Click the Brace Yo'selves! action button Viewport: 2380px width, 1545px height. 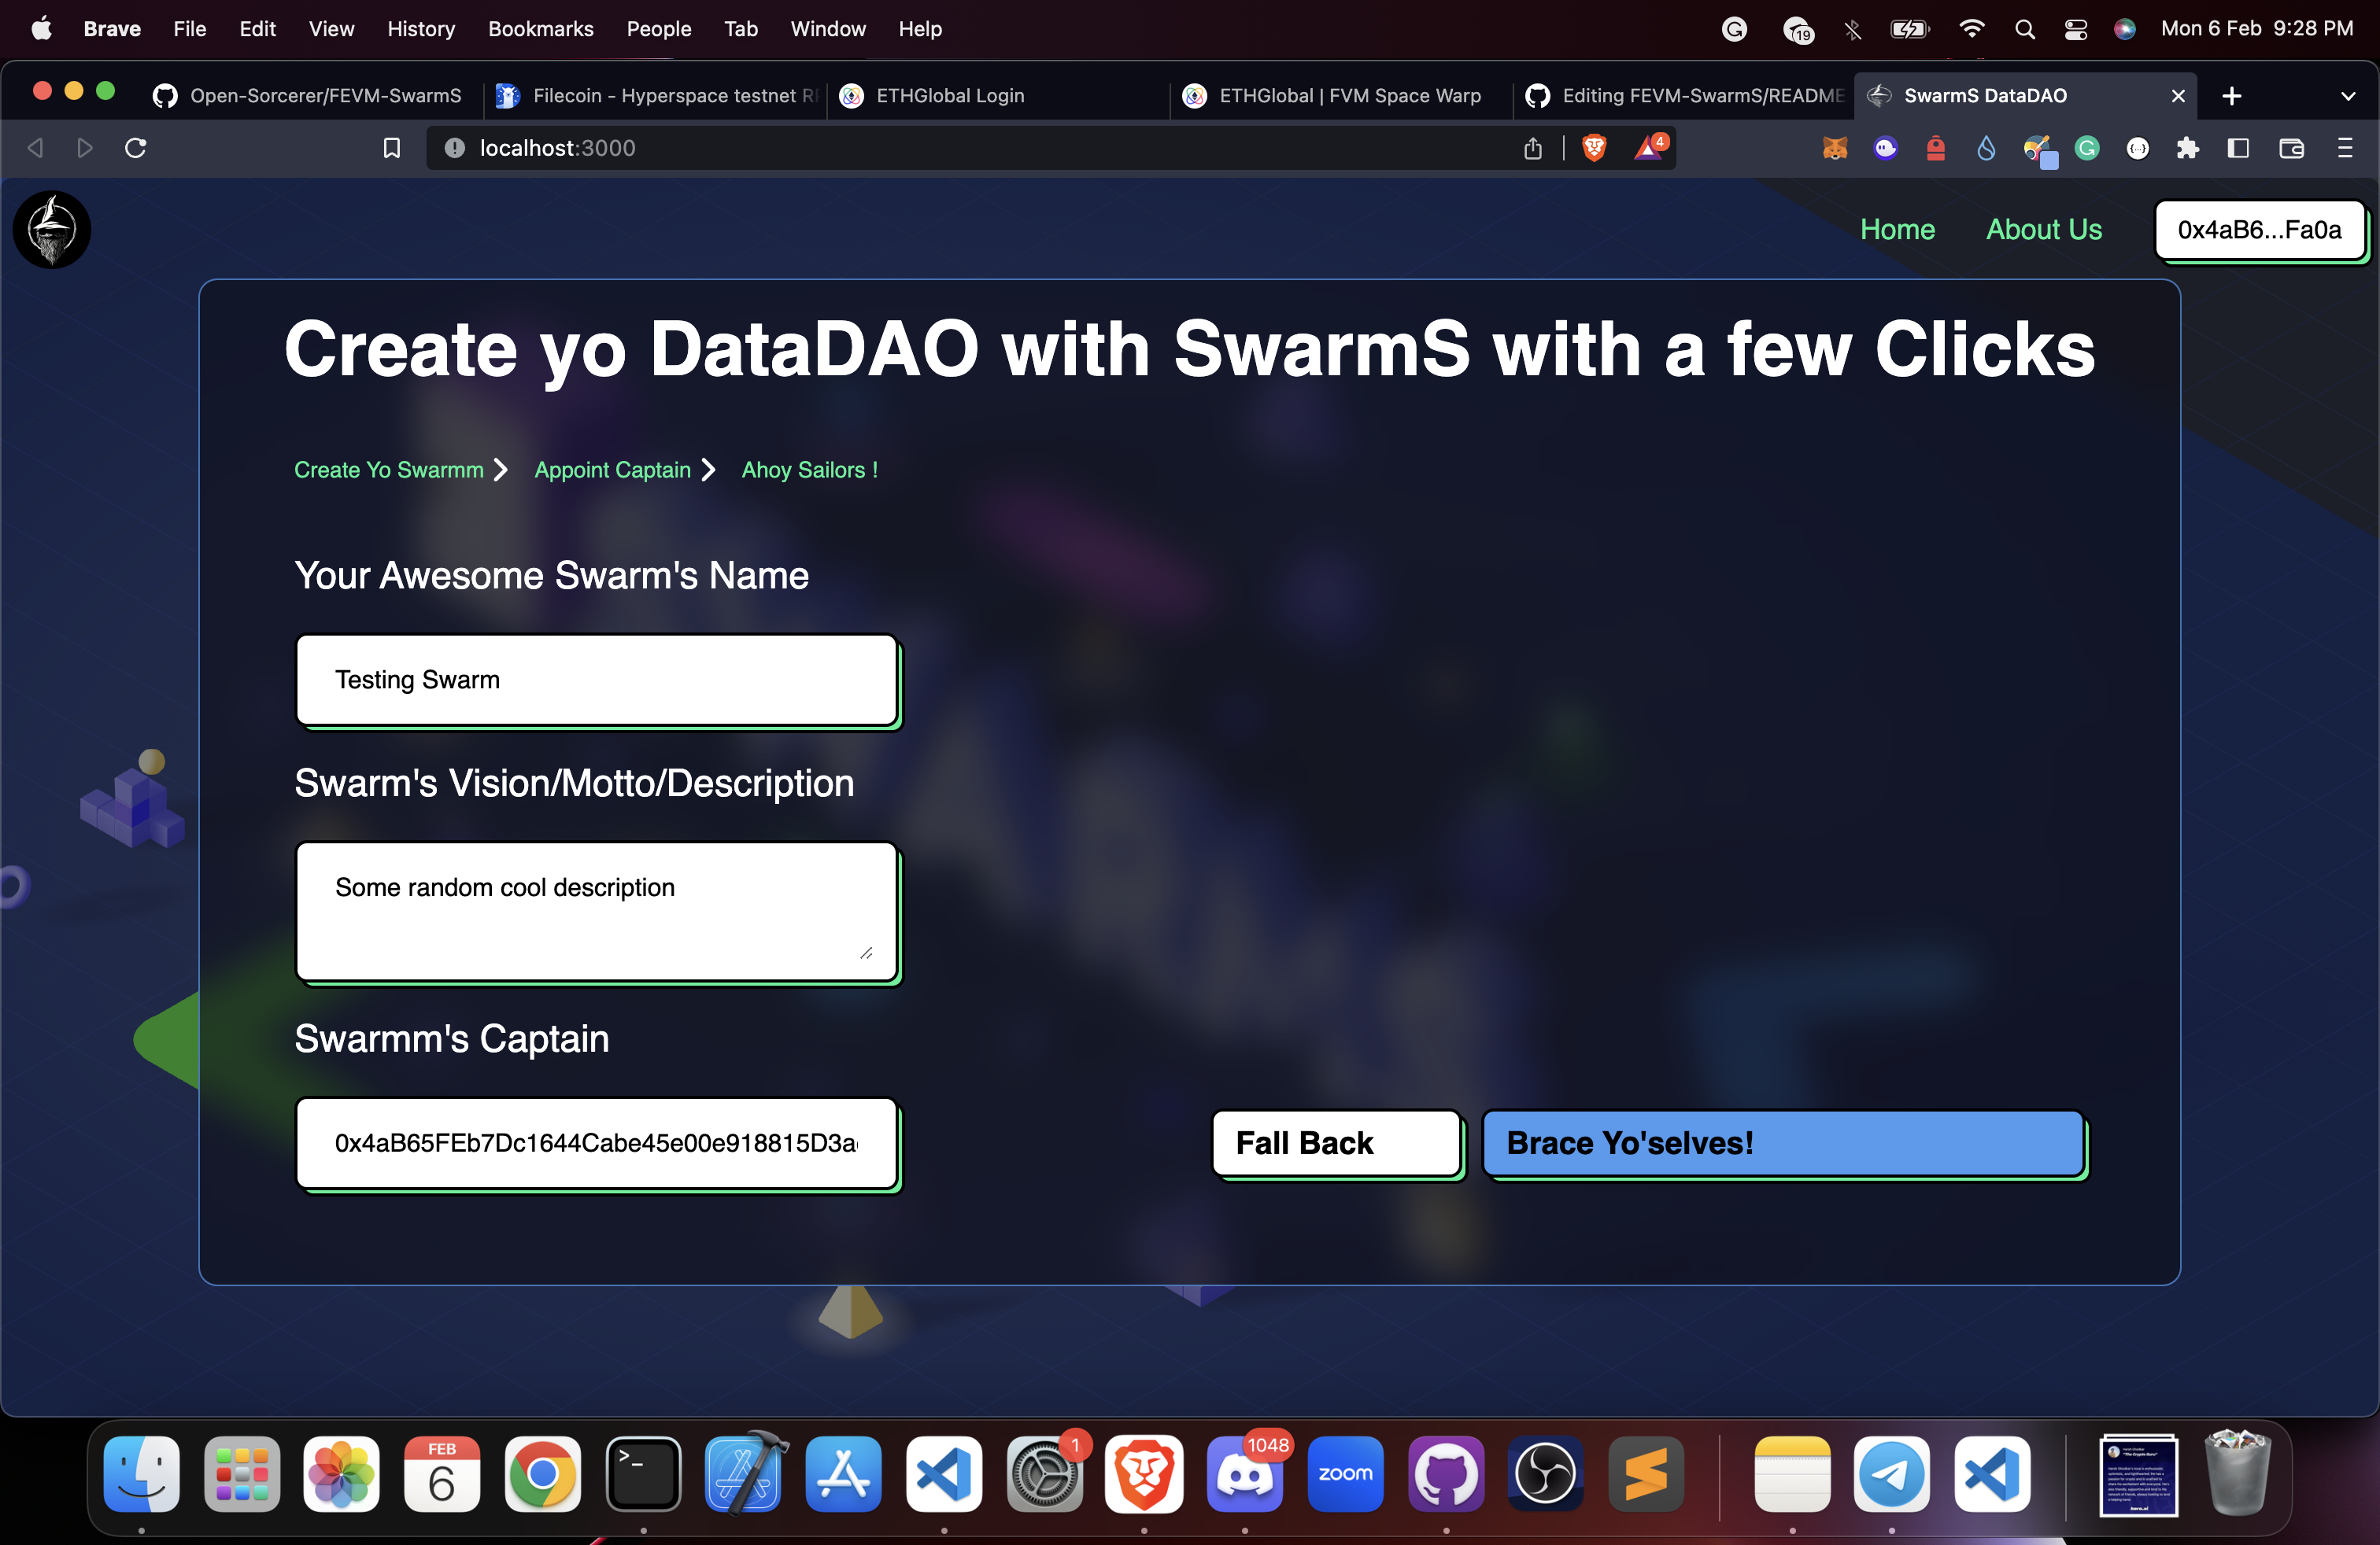pyautogui.click(x=1785, y=1145)
